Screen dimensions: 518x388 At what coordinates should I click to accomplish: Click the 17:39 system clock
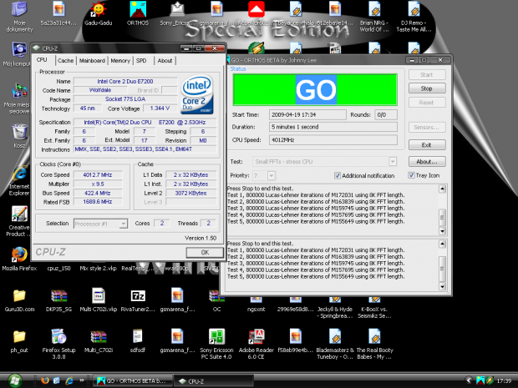point(504,380)
